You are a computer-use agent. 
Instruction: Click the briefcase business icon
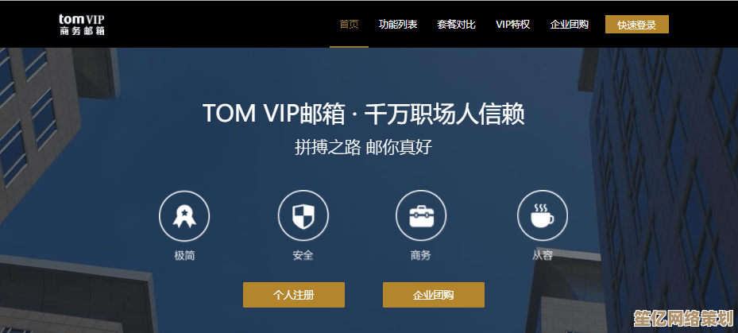coord(421,216)
